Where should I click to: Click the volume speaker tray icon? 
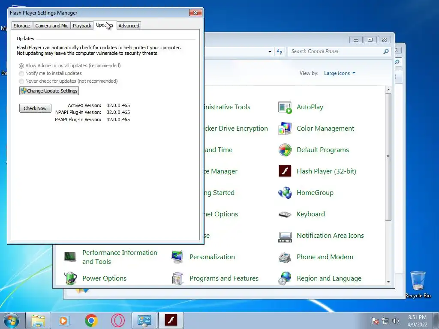396,321
